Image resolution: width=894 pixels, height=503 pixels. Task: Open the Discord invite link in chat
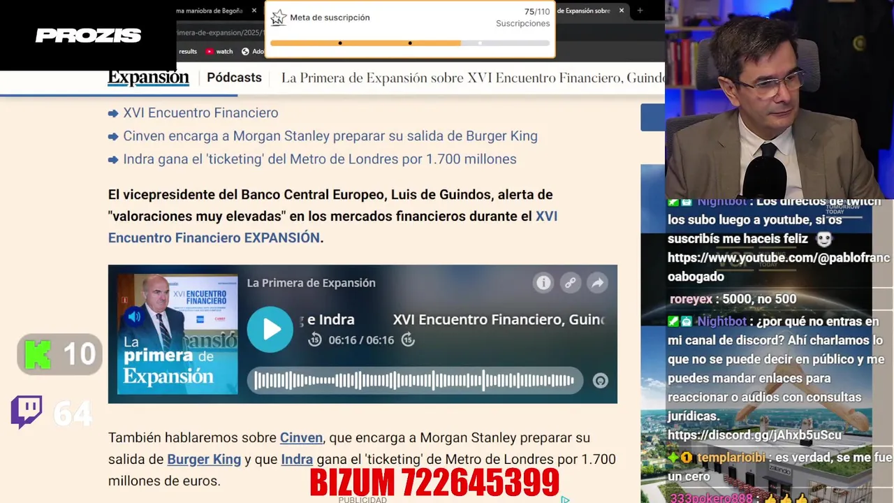point(754,435)
